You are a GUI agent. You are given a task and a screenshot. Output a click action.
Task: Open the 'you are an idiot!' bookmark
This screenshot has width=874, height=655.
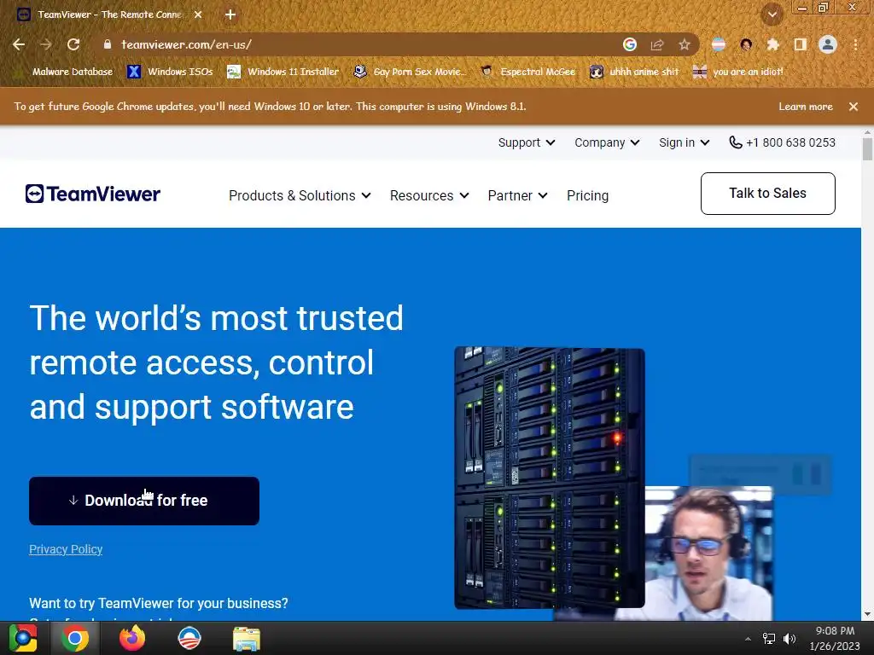tap(738, 72)
